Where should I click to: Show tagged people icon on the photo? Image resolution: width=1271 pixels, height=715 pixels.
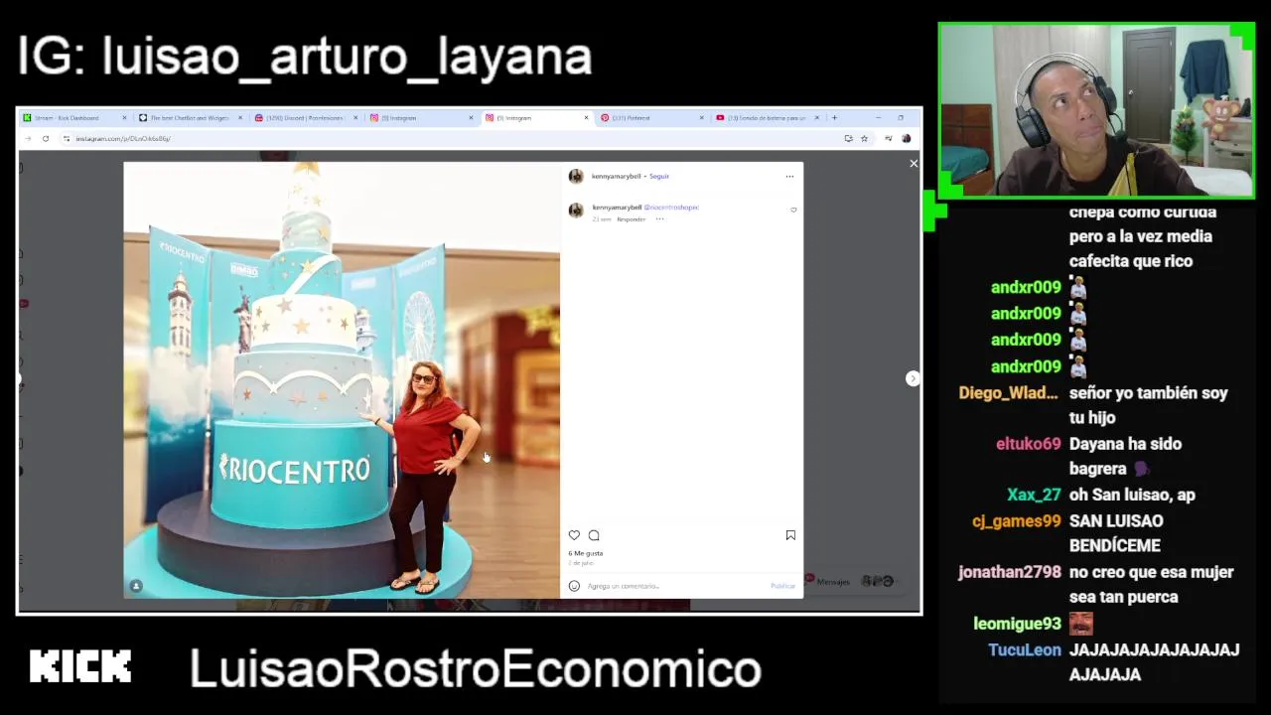136,586
